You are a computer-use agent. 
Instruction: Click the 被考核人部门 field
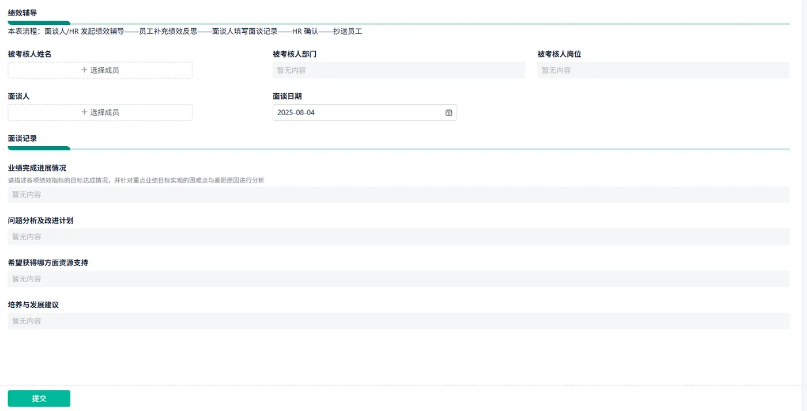(x=399, y=70)
